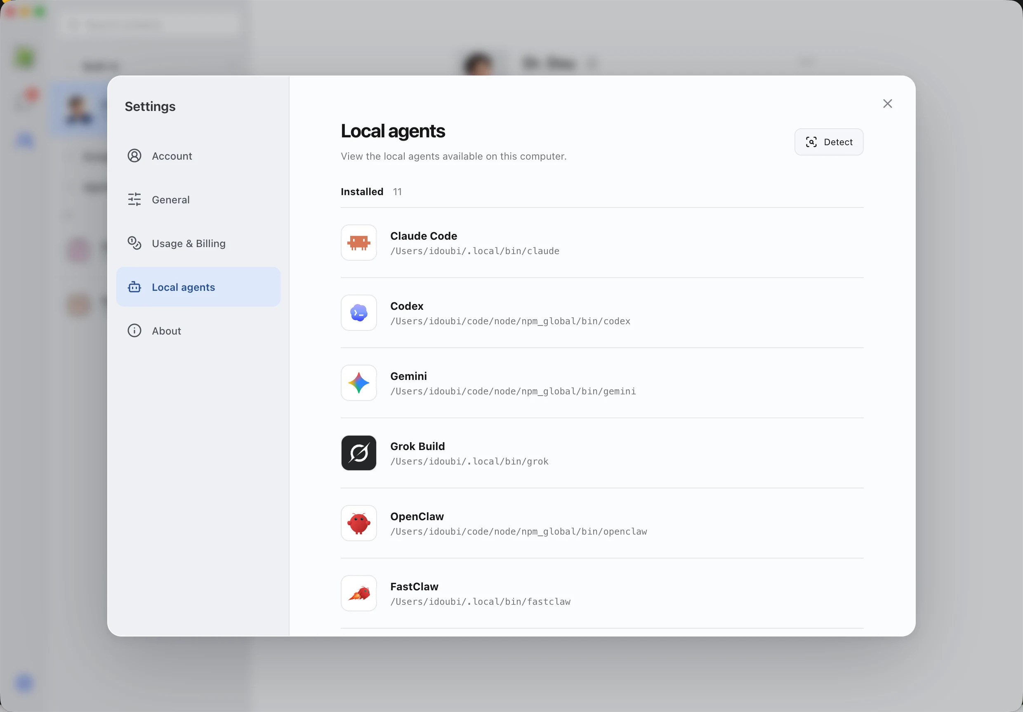1023x712 pixels.
Task: Select the Grok Build agent name
Action: (x=417, y=446)
